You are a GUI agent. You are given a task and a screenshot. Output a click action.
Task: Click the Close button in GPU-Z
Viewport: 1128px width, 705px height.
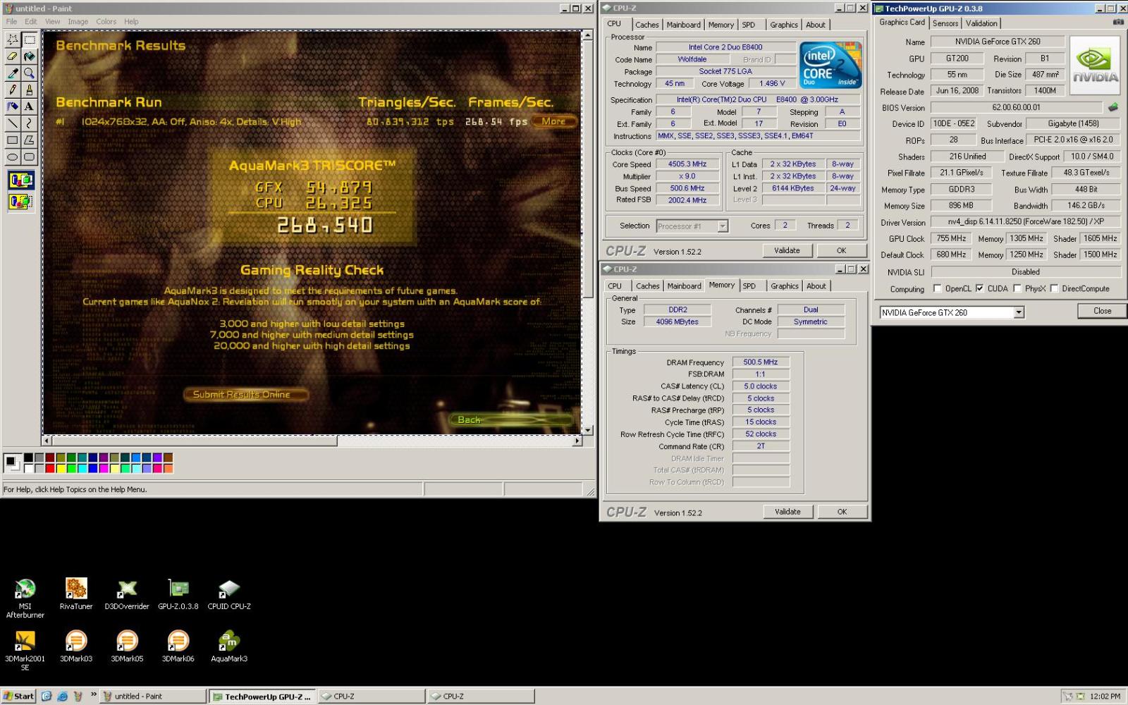1102,311
